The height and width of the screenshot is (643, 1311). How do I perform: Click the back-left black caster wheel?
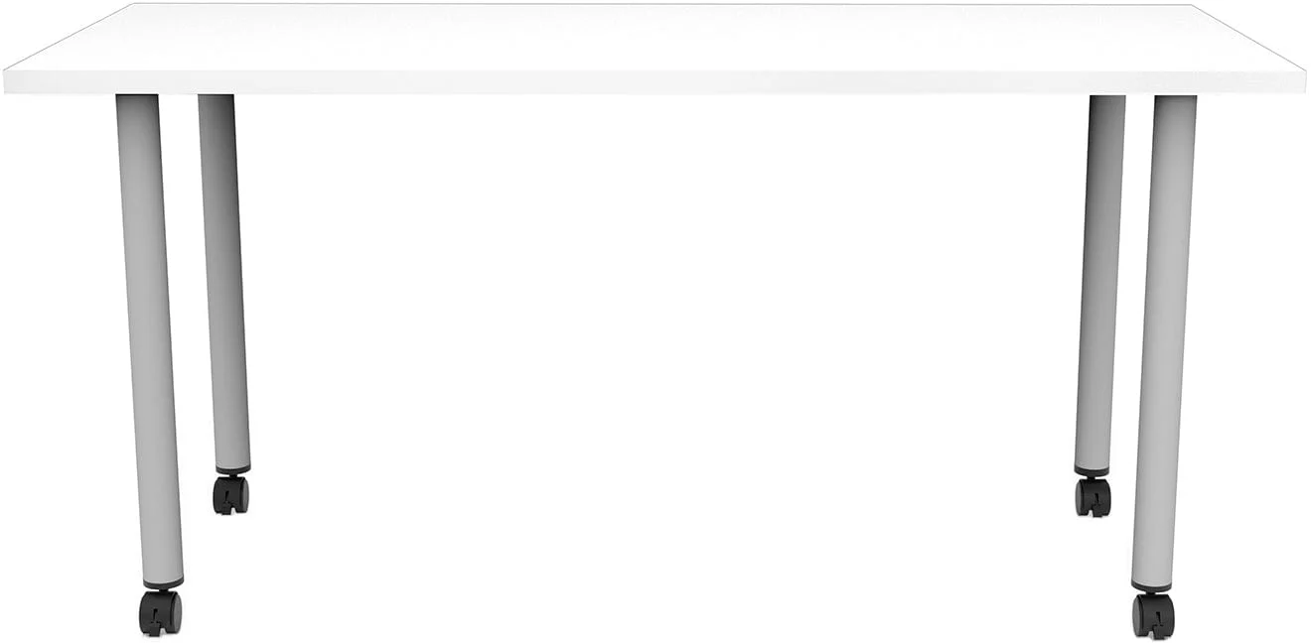[x=230, y=494]
